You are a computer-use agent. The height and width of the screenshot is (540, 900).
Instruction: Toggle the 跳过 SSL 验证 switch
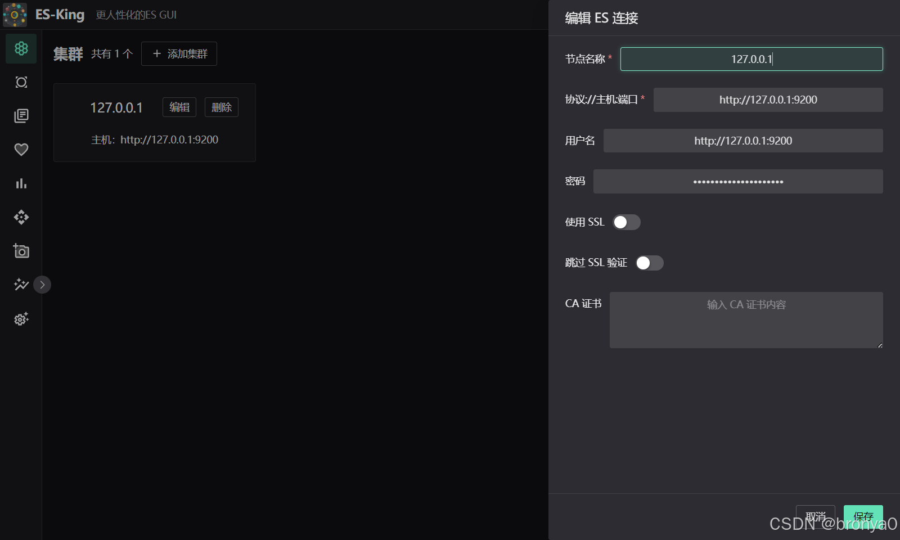point(650,263)
